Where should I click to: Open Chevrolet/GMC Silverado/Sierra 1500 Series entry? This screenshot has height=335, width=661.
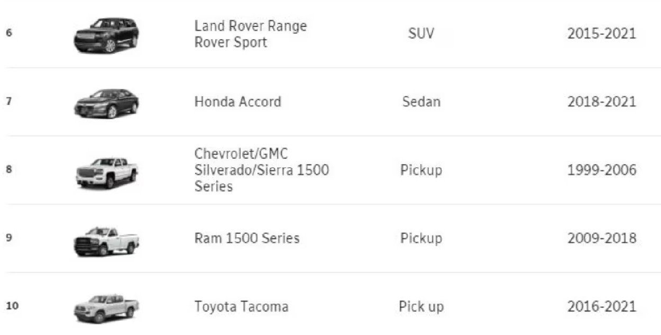[262, 170]
